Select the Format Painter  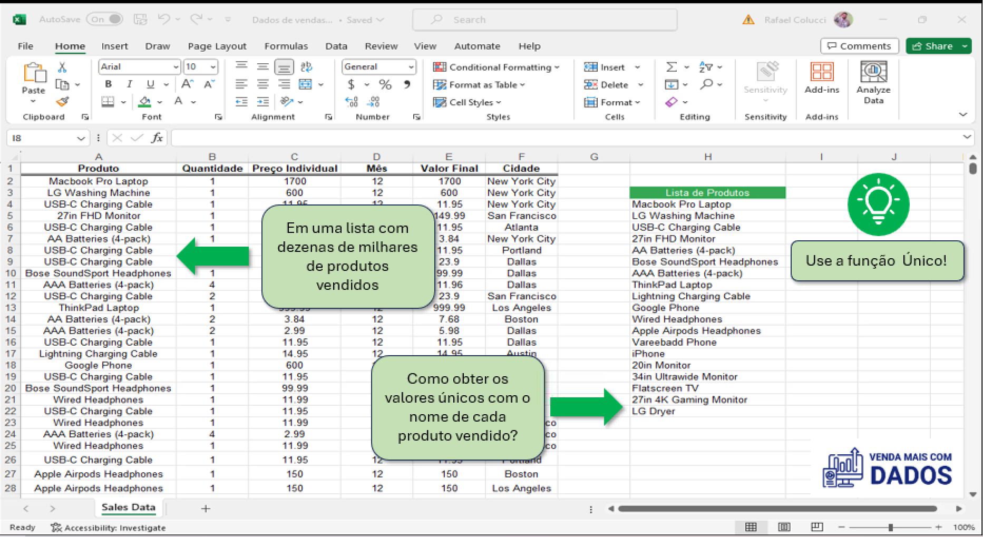63,102
